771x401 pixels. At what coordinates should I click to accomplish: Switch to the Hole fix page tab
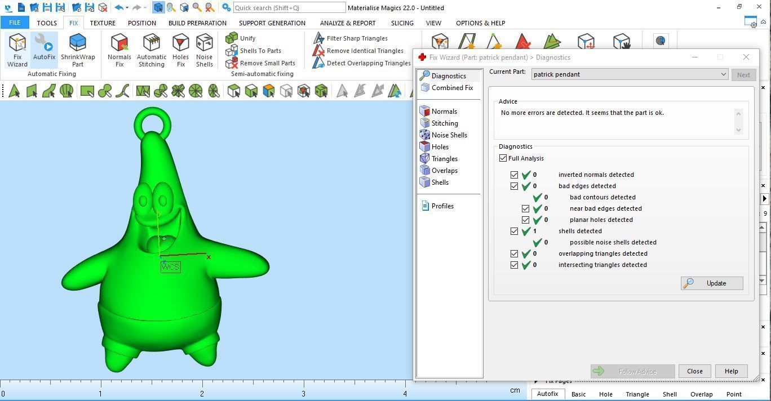[x=606, y=394]
